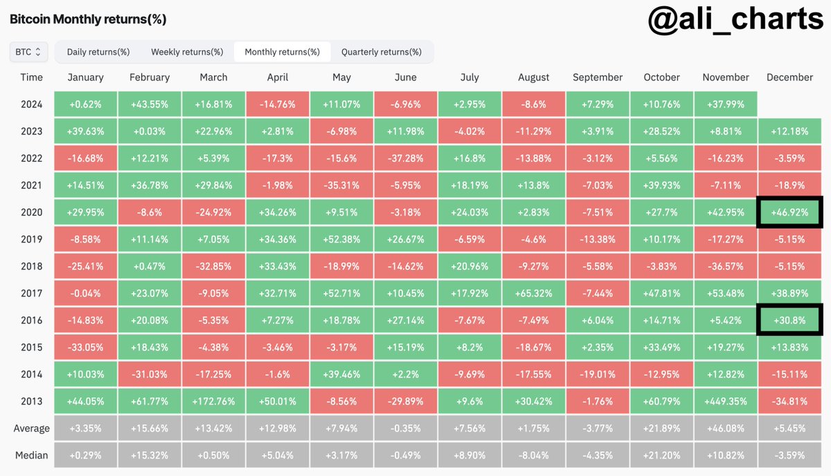Select the 2024 row label
The image size is (831, 476).
(31, 105)
